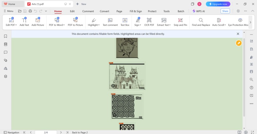Switch to the Convert tab
This screenshot has height=134, width=257.
(x=104, y=11)
